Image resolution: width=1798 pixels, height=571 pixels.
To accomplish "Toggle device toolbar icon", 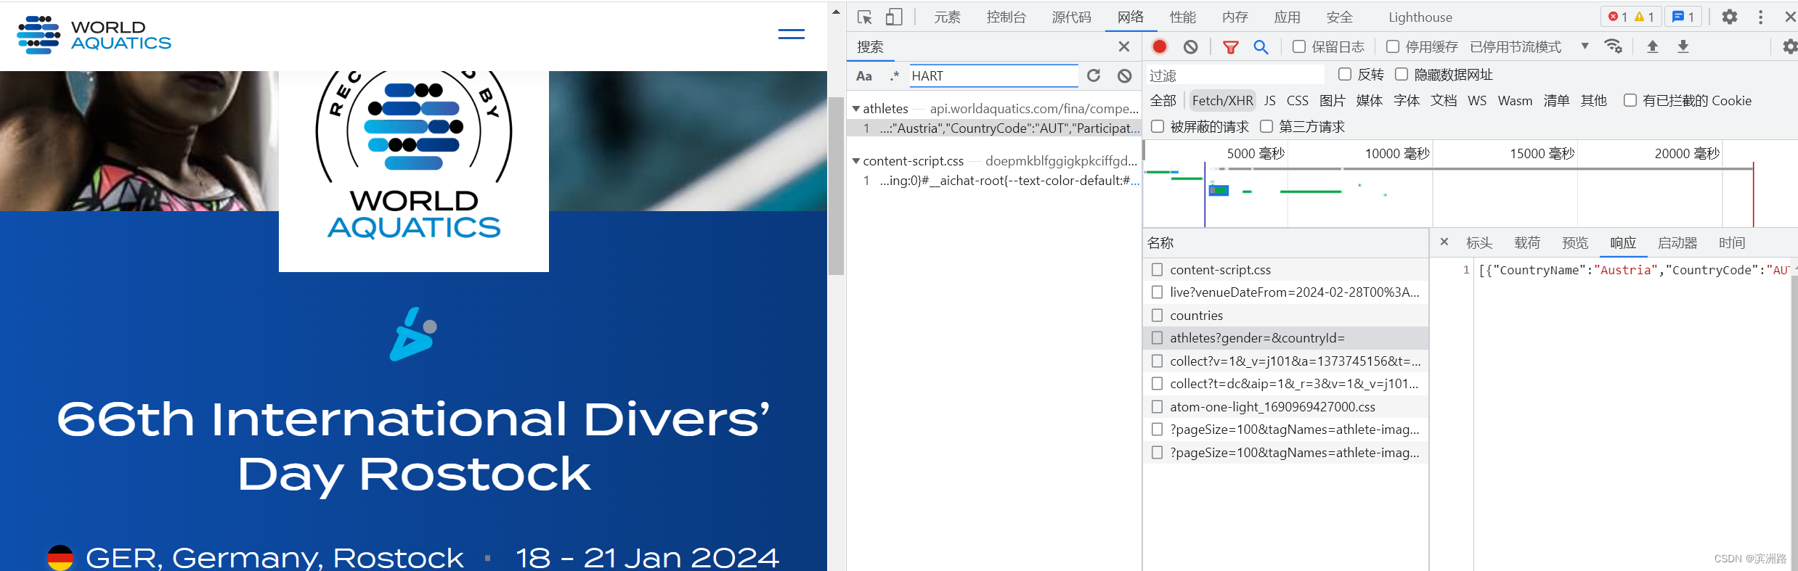I will [x=894, y=17].
